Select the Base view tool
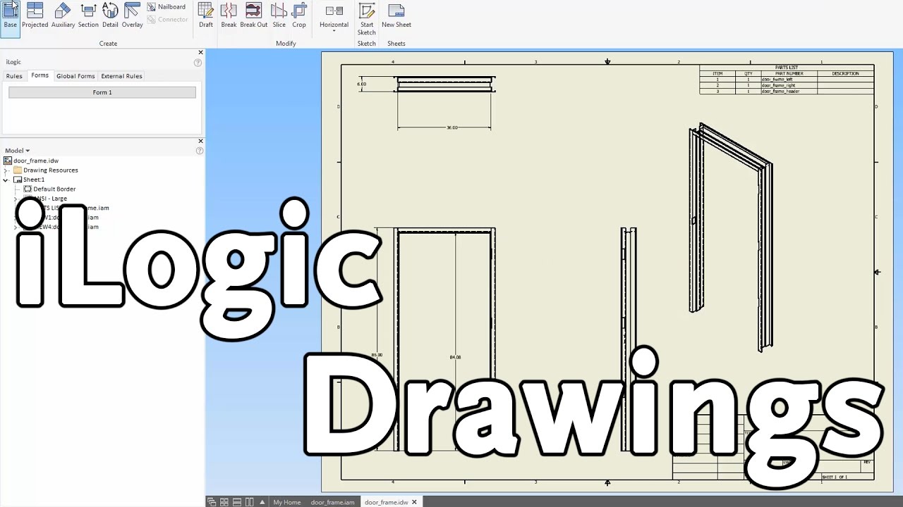 pyautogui.click(x=11, y=15)
